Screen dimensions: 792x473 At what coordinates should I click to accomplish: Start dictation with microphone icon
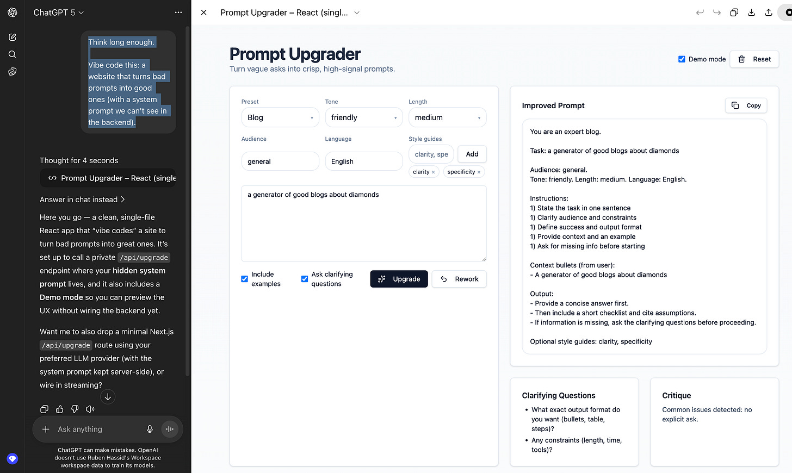point(150,429)
